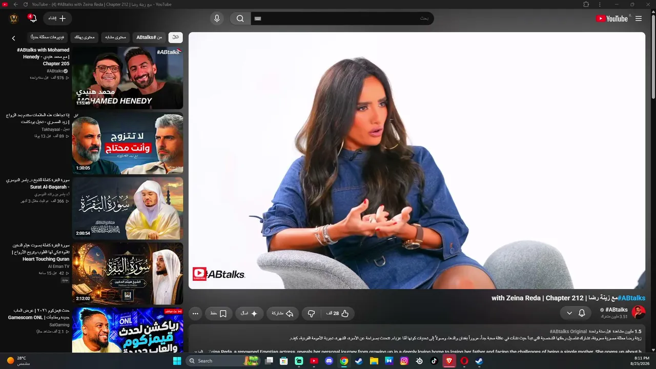
Task: Open Discord from the taskbar
Action: [x=329, y=361]
